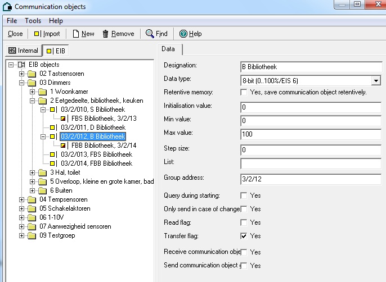Viewport: 386px width, 282px height.
Task: Select the 09 Testgroep folder icon
Action: pos(33,235)
